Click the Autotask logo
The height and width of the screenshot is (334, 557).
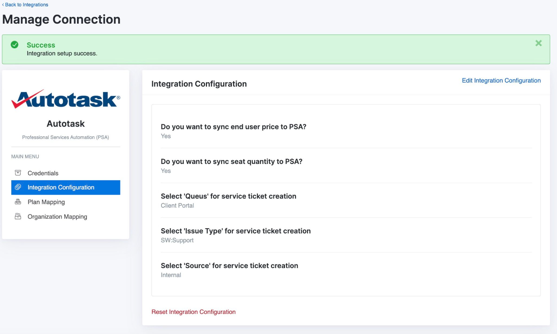point(66,99)
